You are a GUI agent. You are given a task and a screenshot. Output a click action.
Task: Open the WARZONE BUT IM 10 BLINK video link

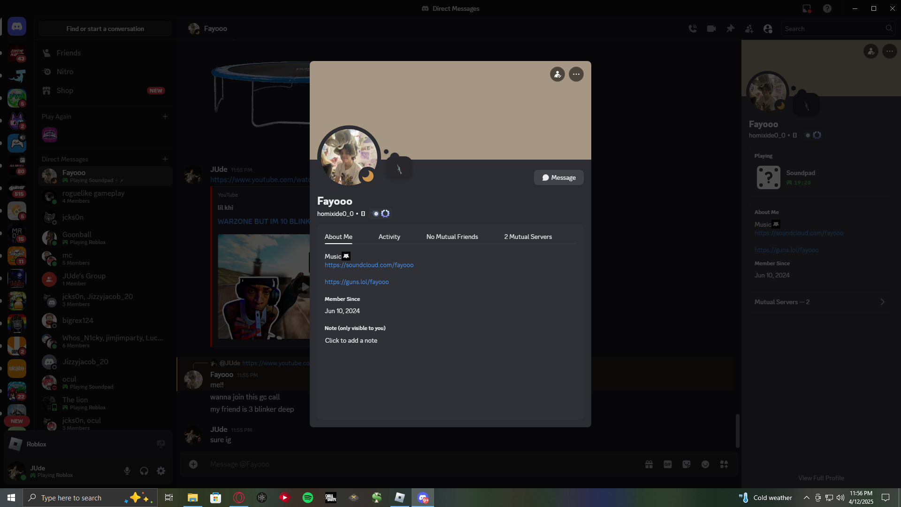[264, 222]
